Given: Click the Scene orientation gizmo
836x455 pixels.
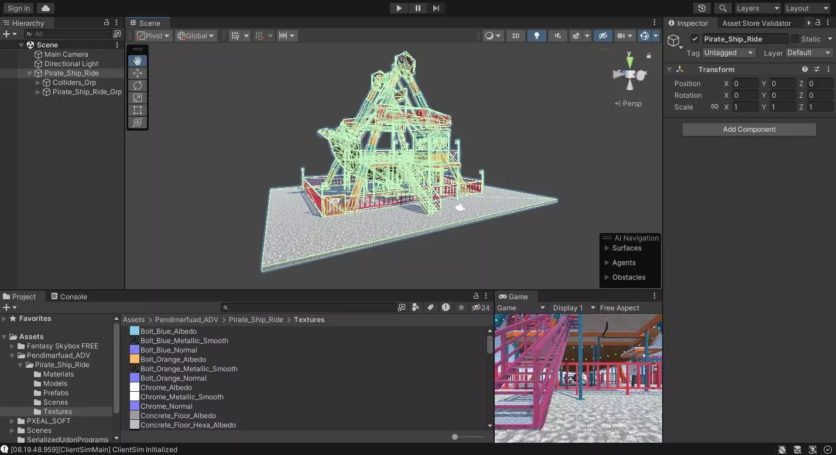Looking at the screenshot, I should pos(629,74).
